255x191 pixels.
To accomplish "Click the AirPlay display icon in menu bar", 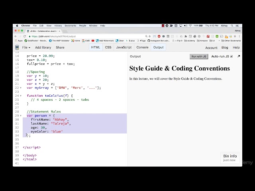I will 180,25.
